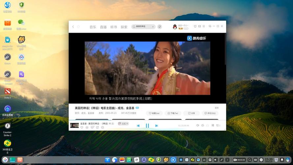Open the 直播 tab
293x165 pixels.
click(x=103, y=27)
